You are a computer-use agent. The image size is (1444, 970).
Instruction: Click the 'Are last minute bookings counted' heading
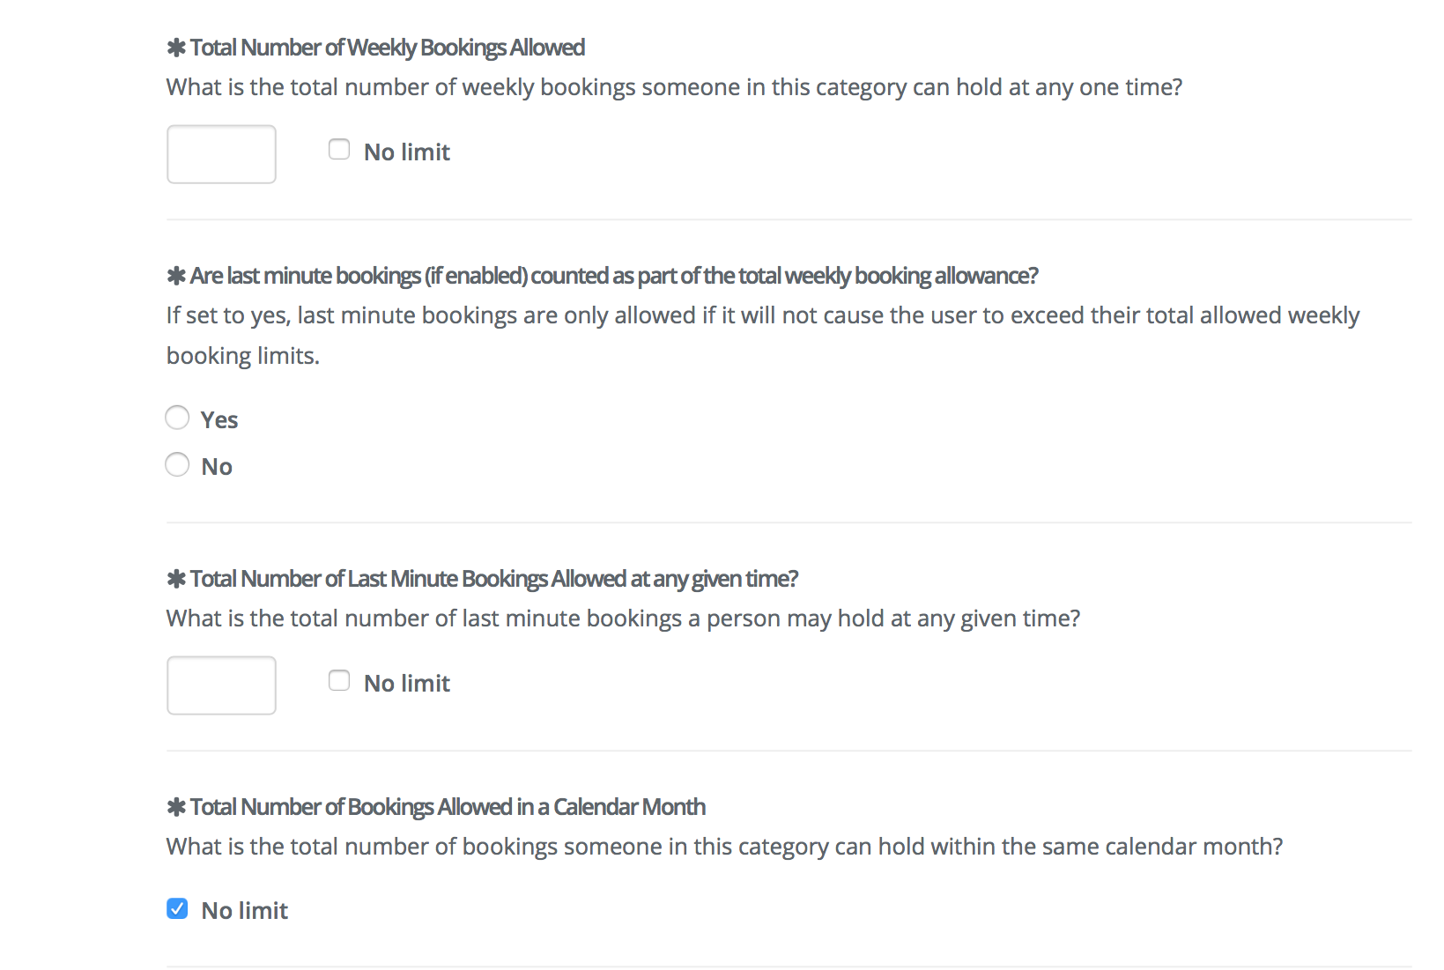click(614, 276)
